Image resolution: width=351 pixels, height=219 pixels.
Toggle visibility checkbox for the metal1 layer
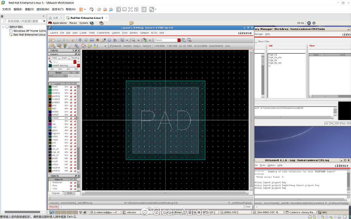[x=71, y=112]
